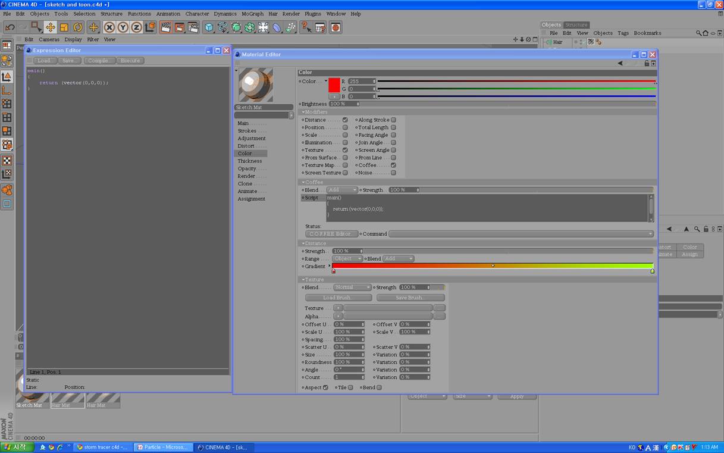Image resolution: width=724 pixels, height=453 pixels.
Task: Open the Distance Blend Add dropdown
Action: click(x=399, y=259)
